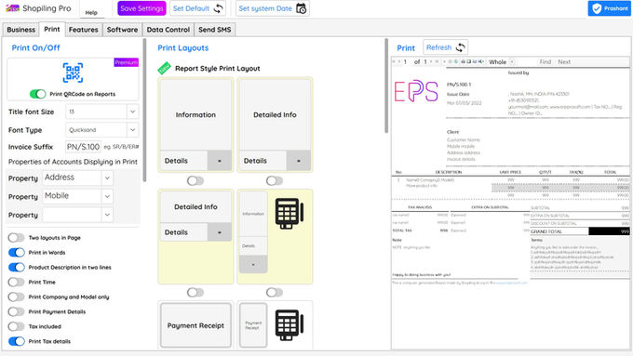Click the shield check icon beside Prashant
The image size is (633, 356).
[x=597, y=8]
